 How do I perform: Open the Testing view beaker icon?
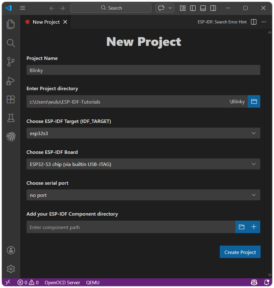[11, 118]
